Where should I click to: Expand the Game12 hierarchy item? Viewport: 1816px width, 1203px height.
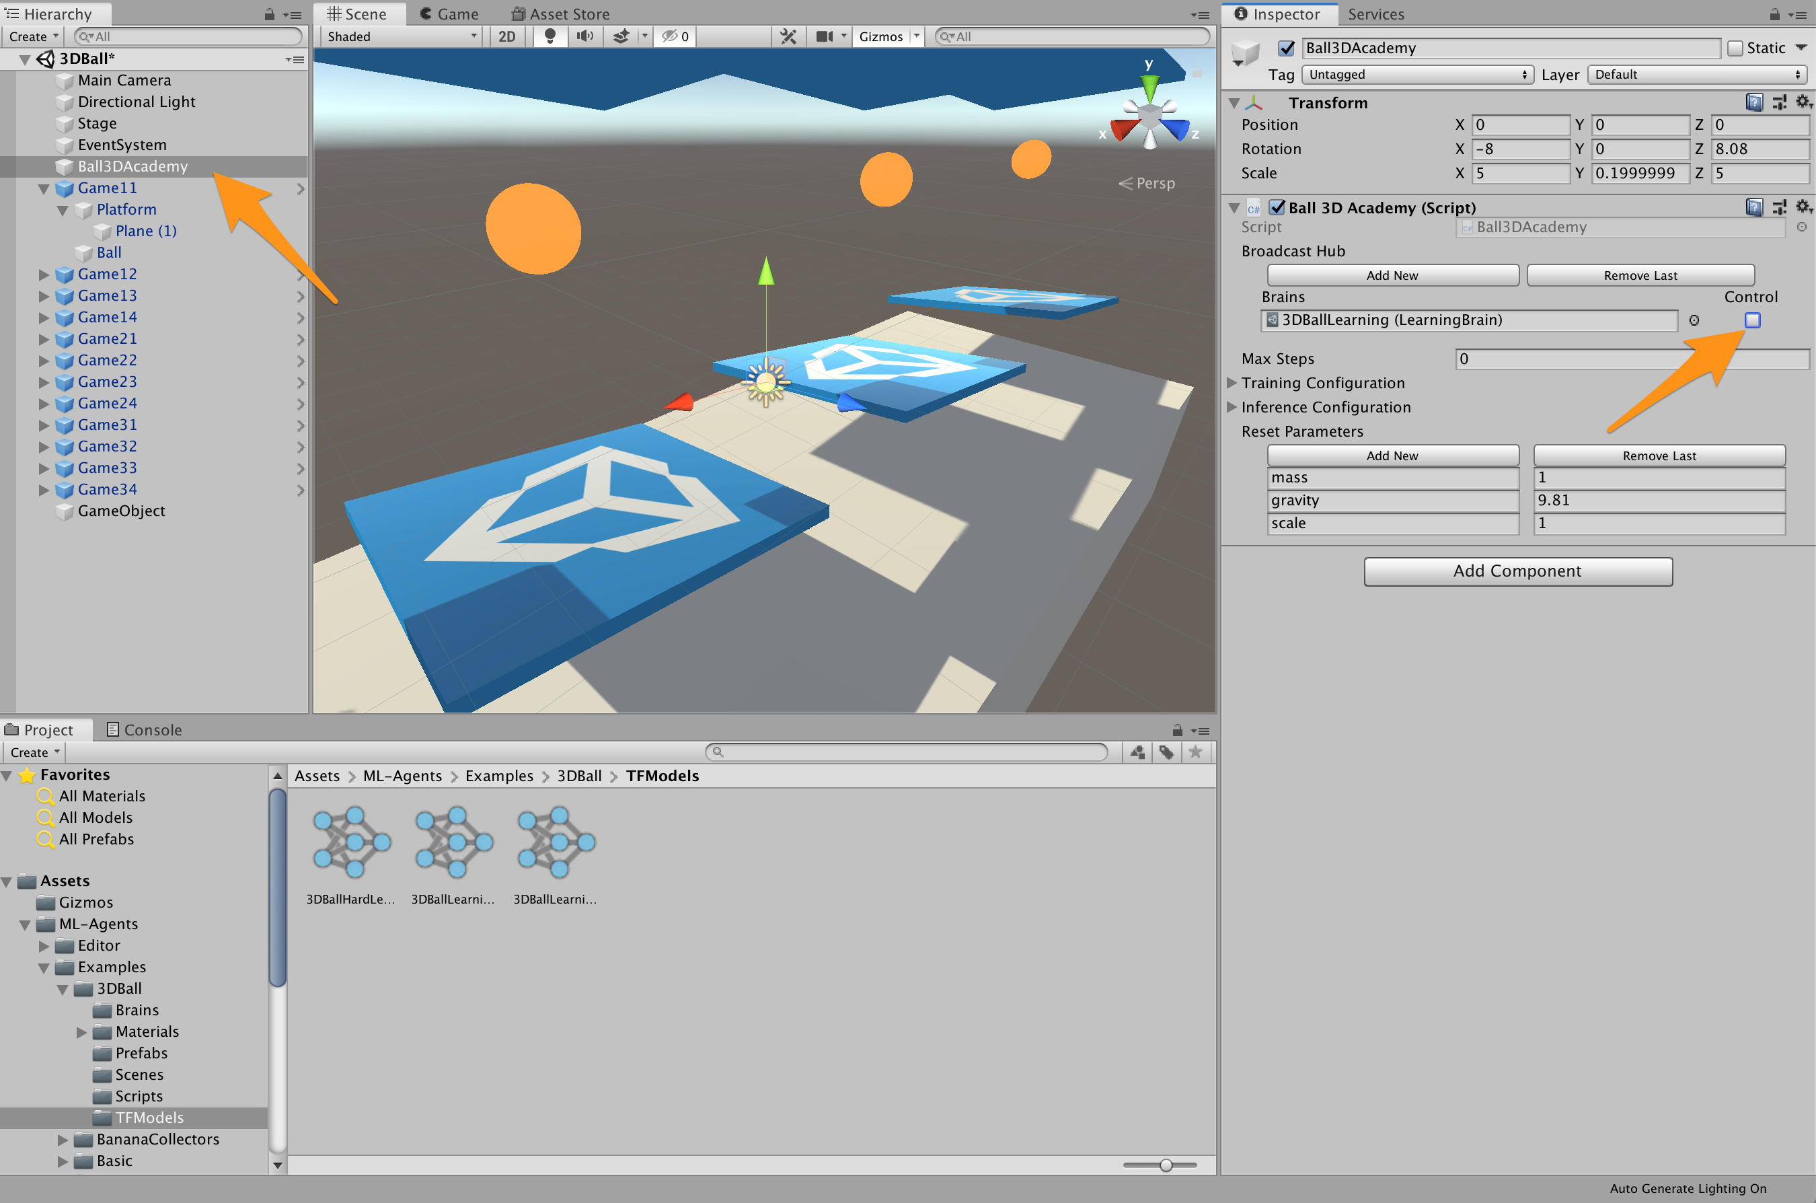tap(44, 275)
